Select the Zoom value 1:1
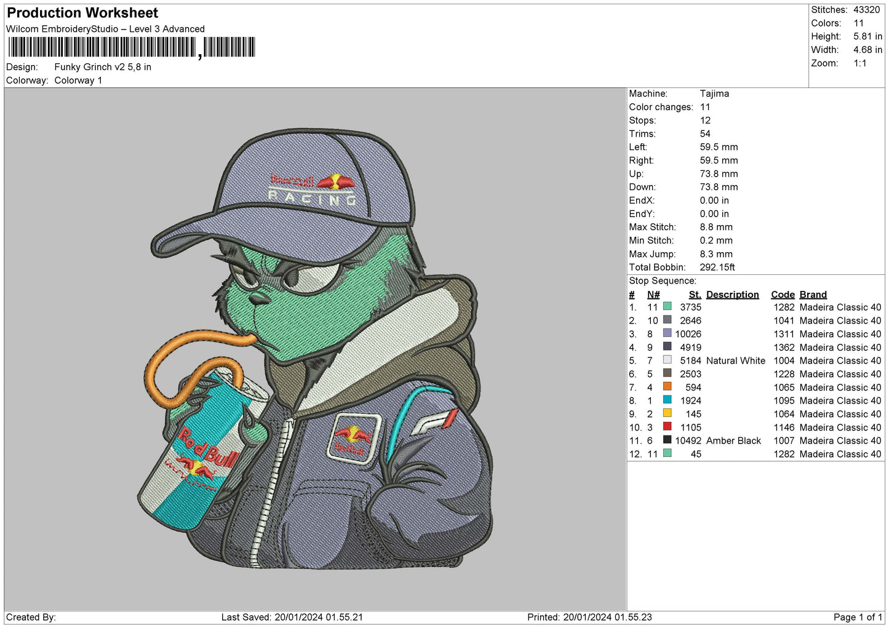This screenshot has height=628, width=889. point(860,63)
